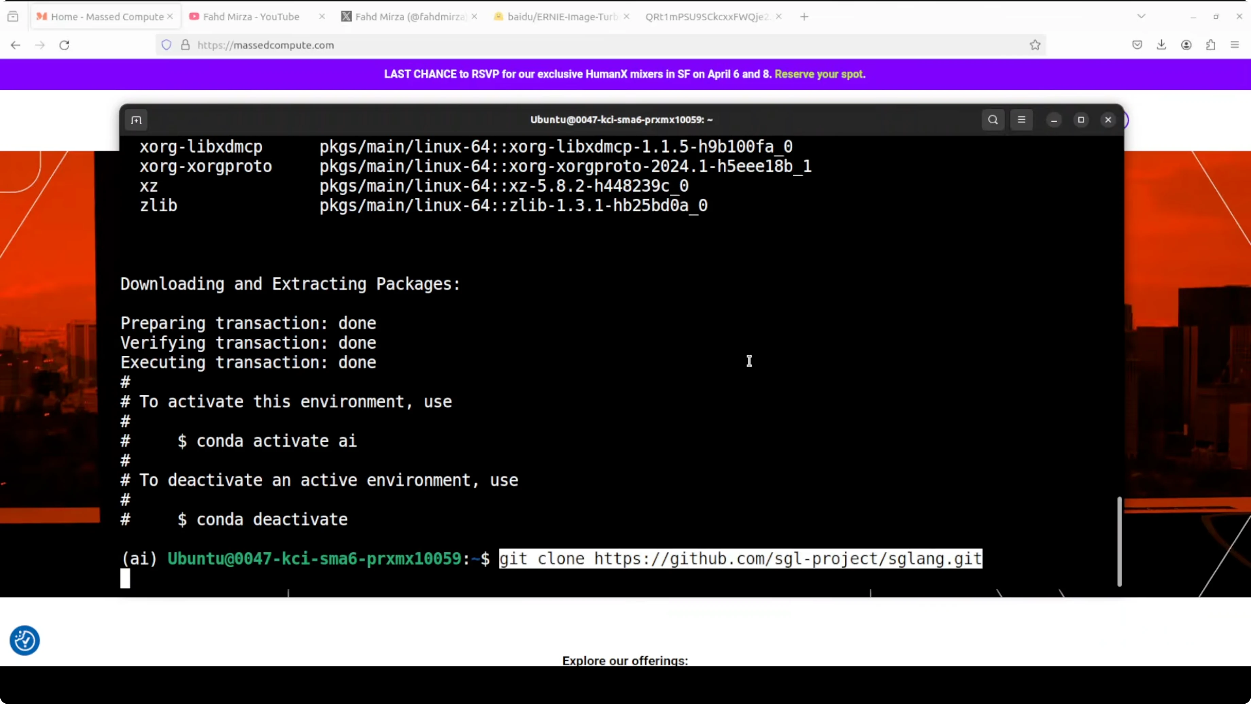This screenshot has width=1251, height=704.
Task: Switch to Fahd Mirza - YouTube tab
Action: 251,17
